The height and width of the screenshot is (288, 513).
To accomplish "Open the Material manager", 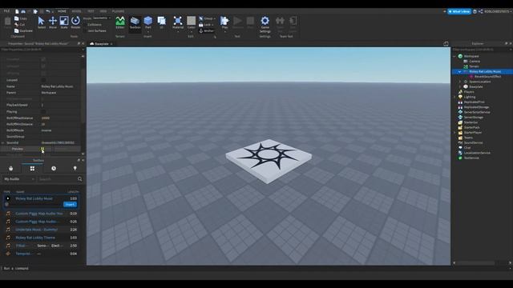I will [178, 23].
